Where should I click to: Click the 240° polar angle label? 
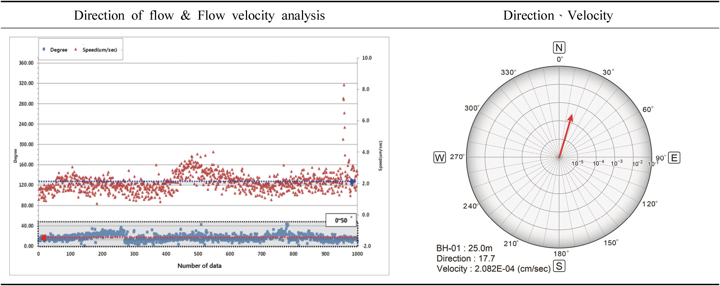(471, 206)
